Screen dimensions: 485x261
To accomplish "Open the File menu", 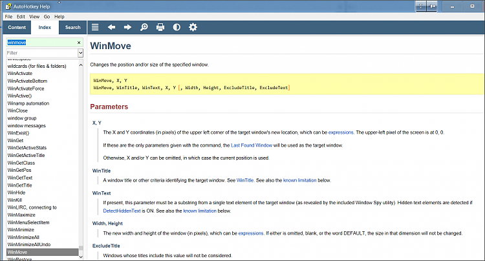I will coord(8,17).
